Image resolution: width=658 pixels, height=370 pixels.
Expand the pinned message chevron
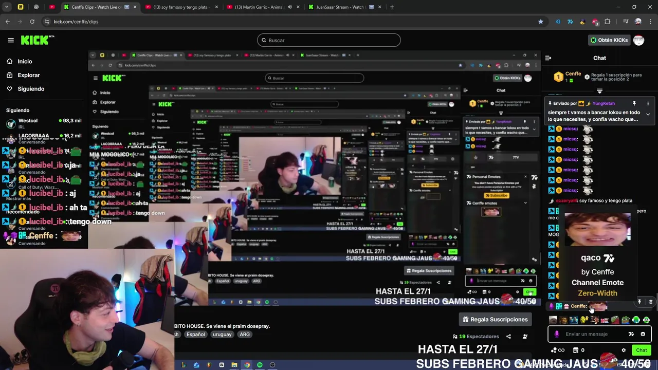coord(648,114)
